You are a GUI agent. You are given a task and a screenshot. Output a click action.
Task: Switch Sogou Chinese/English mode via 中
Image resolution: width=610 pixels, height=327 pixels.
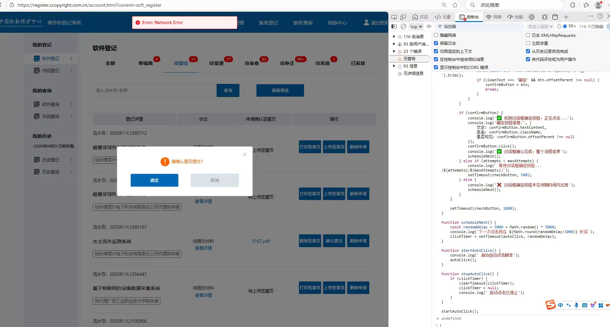560,305
